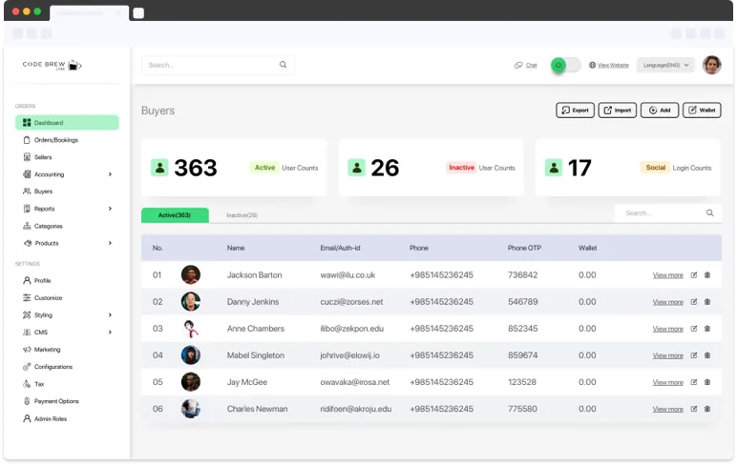Click the delete icon for Charles Newman
Viewport: 737px width, 465px height.
click(707, 409)
